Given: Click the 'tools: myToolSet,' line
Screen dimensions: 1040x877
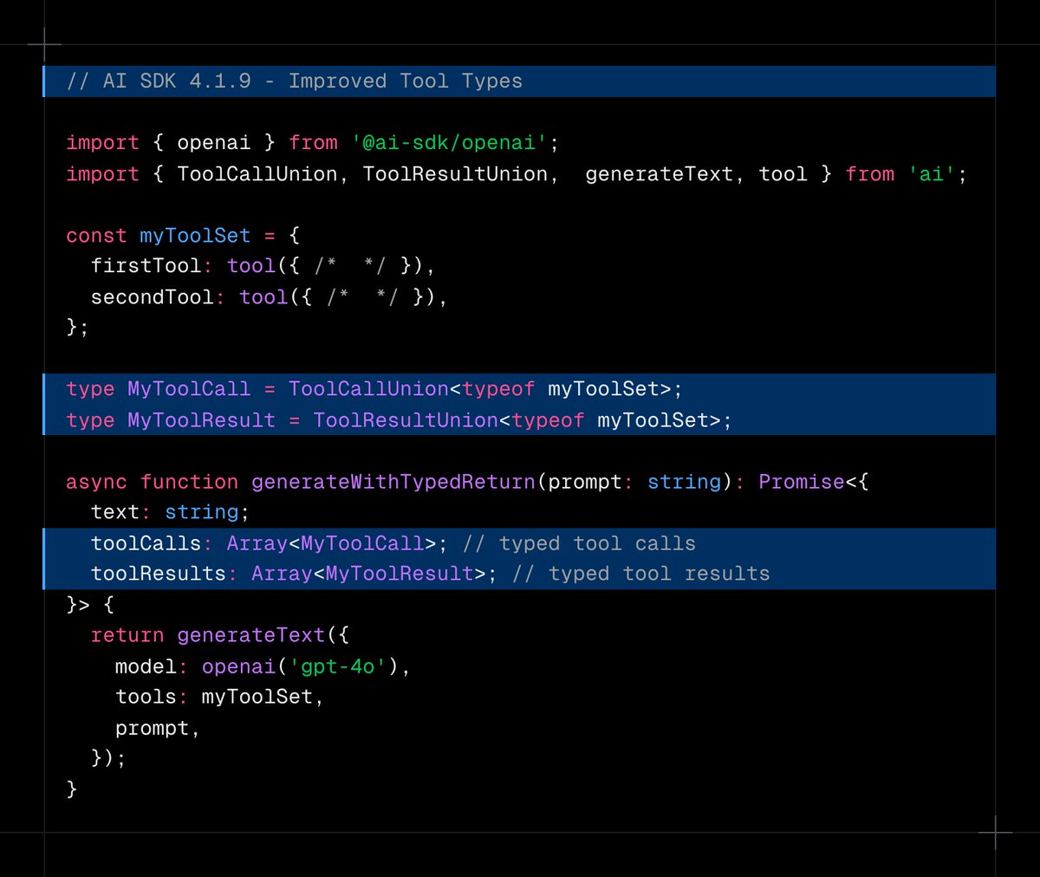Looking at the screenshot, I should (x=219, y=697).
